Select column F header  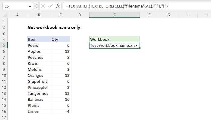(150, 15)
